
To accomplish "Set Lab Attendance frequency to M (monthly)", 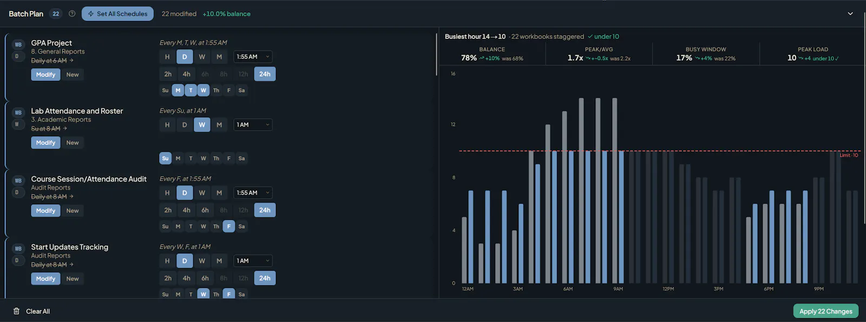I will click(219, 125).
